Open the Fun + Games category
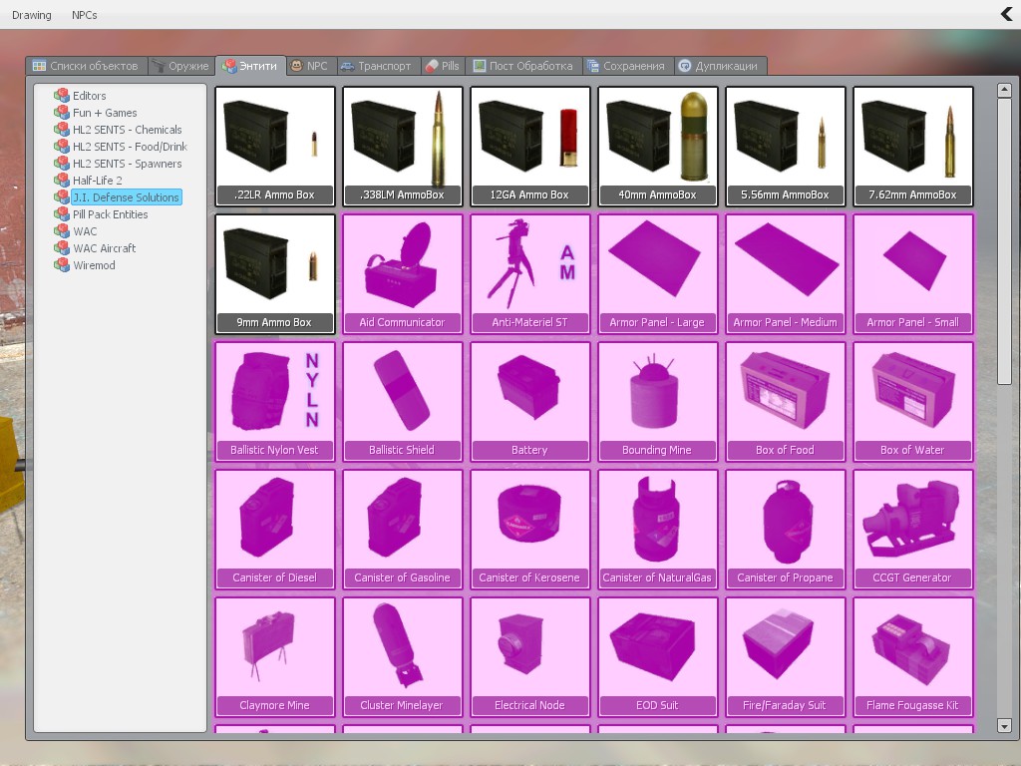The image size is (1021, 766). (96, 113)
